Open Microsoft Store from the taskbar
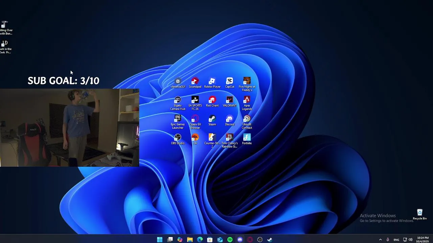The height and width of the screenshot is (243, 433). point(210,240)
